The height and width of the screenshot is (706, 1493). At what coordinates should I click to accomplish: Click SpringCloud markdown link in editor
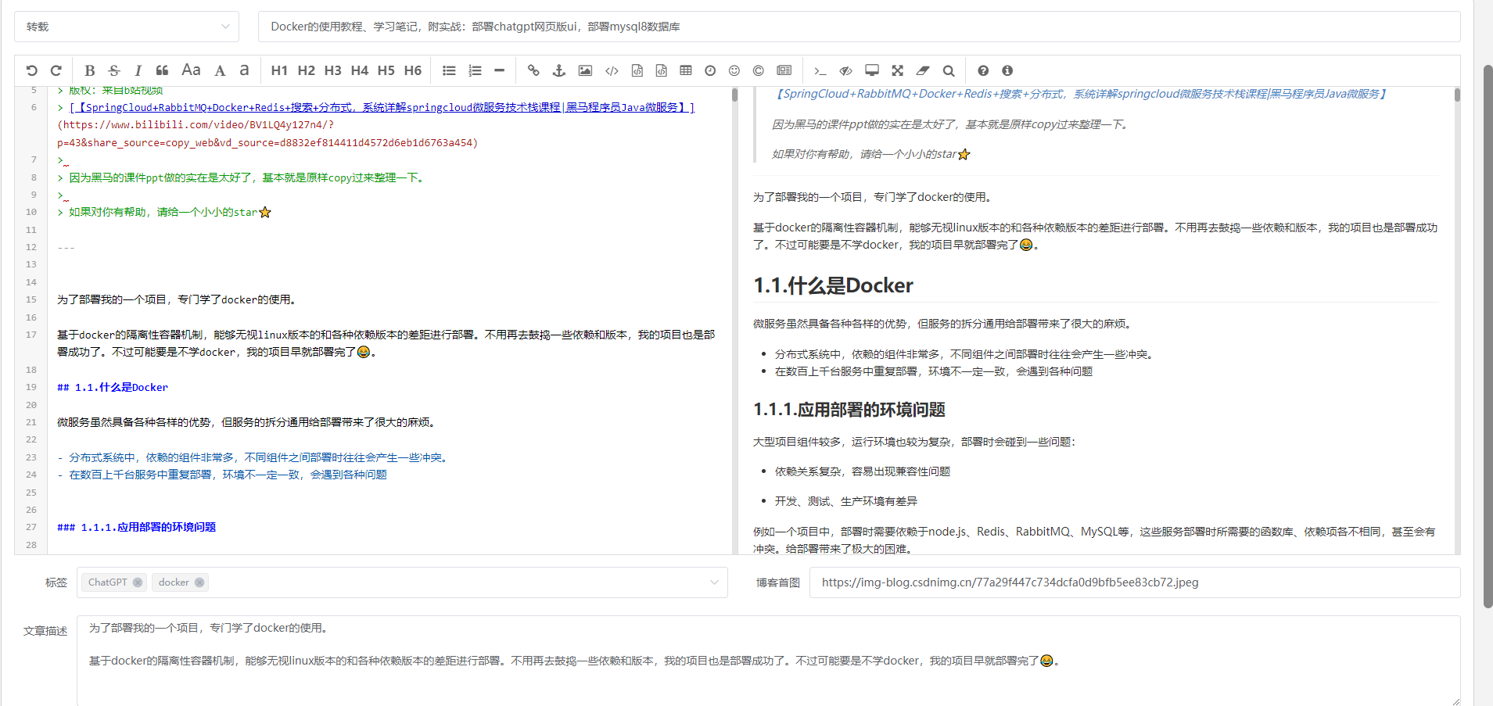[x=382, y=107]
